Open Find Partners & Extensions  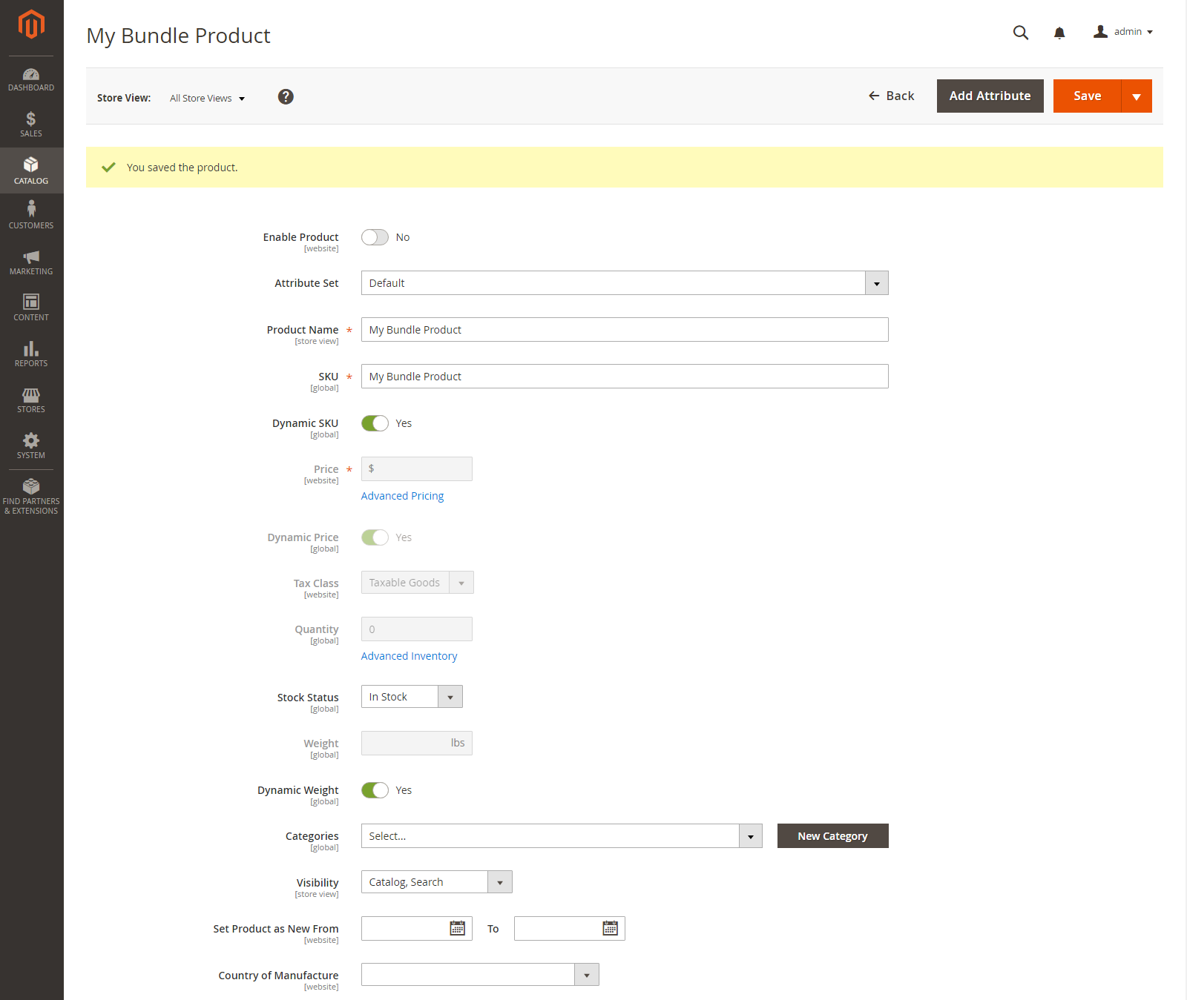pyautogui.click(x=31, y=497)
